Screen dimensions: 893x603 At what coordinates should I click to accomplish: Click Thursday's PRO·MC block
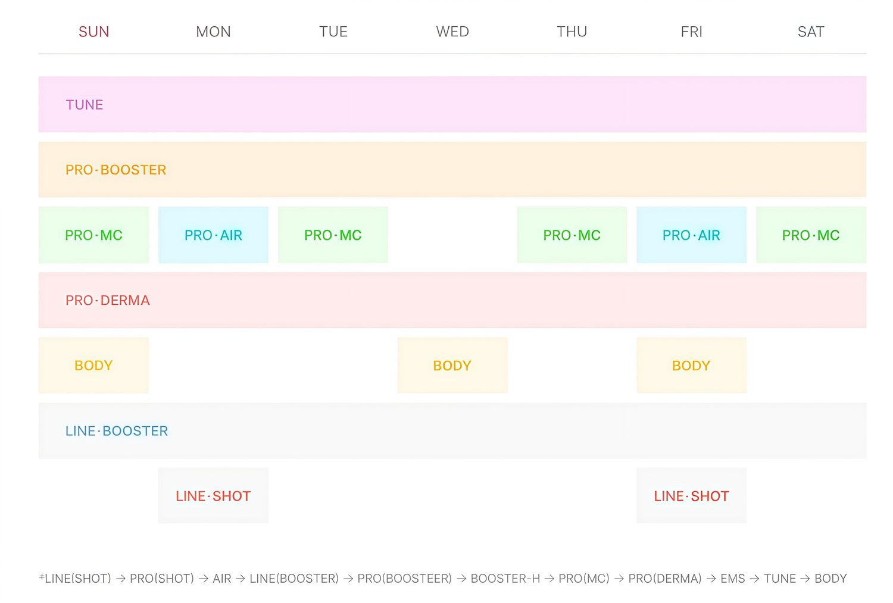(x=572, y=235)
